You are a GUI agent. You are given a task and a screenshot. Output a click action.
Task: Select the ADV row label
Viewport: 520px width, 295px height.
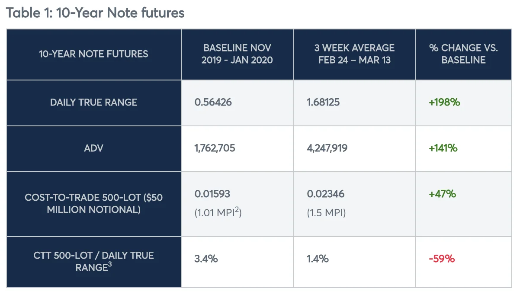(x=93, y=148)
